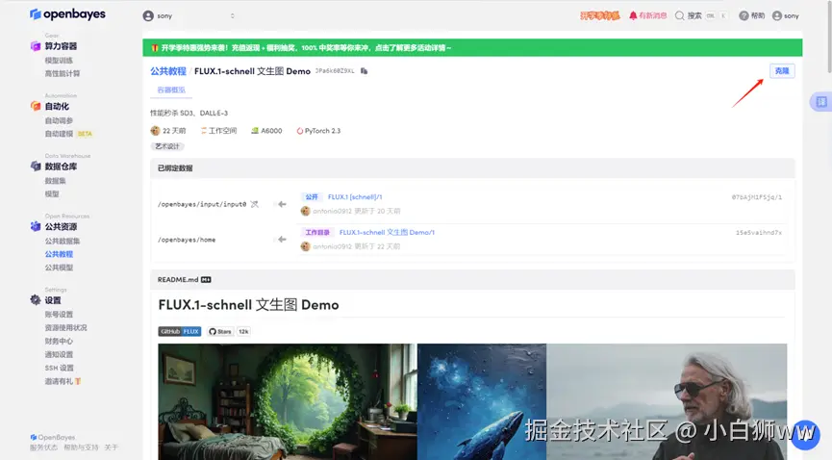
Task: Expand the sony workspace switcher arrows
Action: point(233,16)
